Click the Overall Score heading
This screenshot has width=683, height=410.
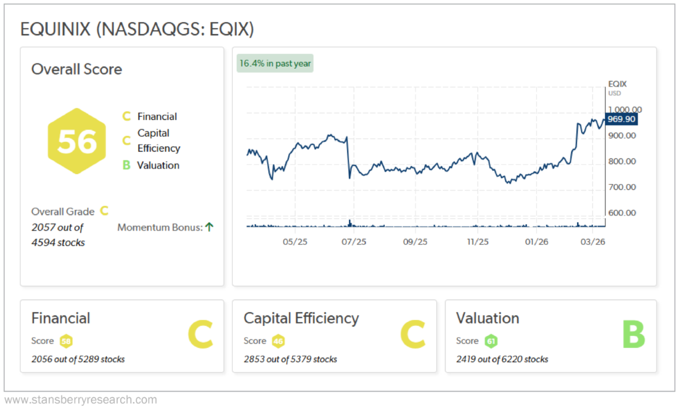[77, 69]
